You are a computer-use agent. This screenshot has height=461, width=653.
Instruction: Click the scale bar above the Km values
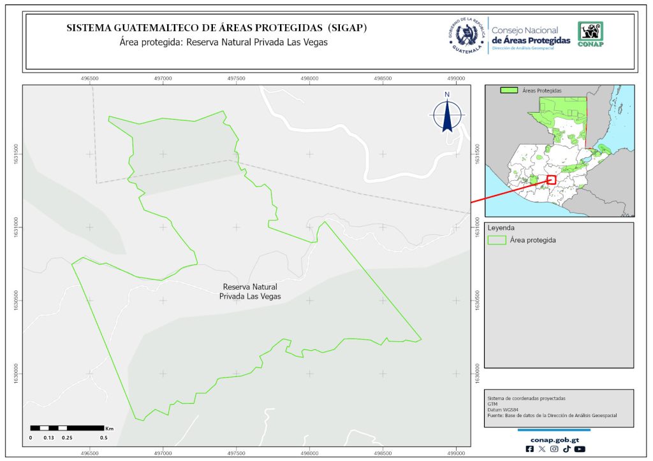click(67, 428)
